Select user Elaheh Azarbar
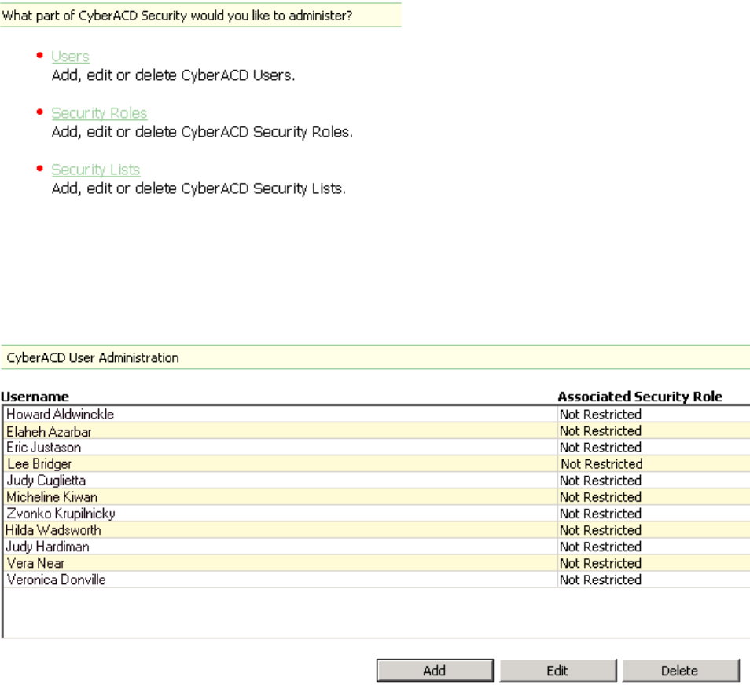 pos(49,431)
